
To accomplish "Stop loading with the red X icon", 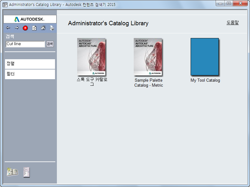I will [x=25, y=28].
